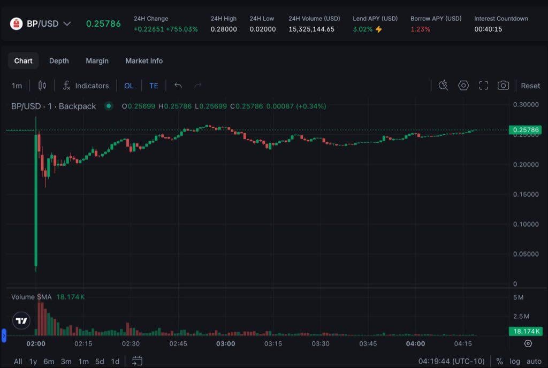The width and height of the screenshot is (548, 368).
Task: Switch to the Depth tab
Action: click(x=59, y=61)
